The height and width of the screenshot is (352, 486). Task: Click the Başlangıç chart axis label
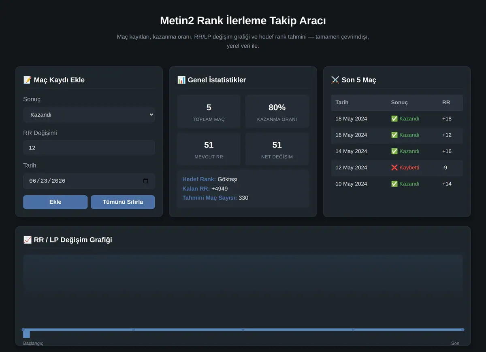(33, 344)
